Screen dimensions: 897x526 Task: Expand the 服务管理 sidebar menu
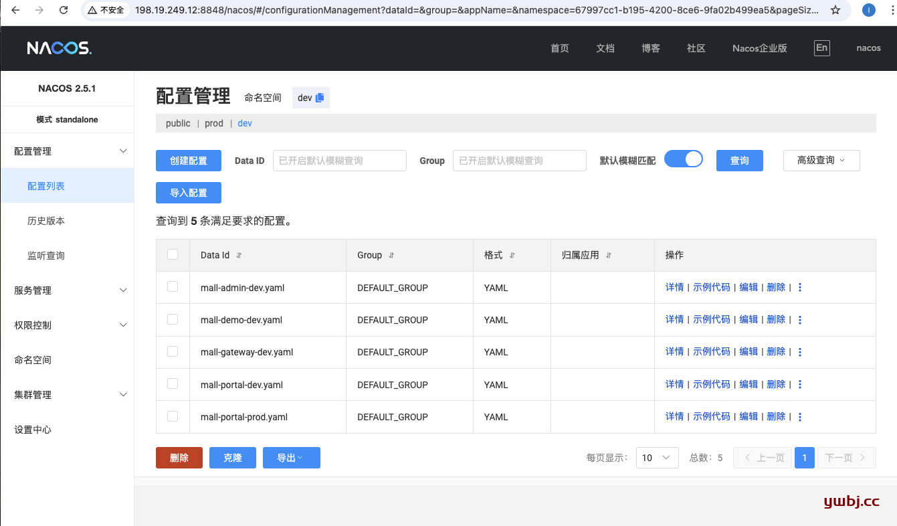point(67,290)
